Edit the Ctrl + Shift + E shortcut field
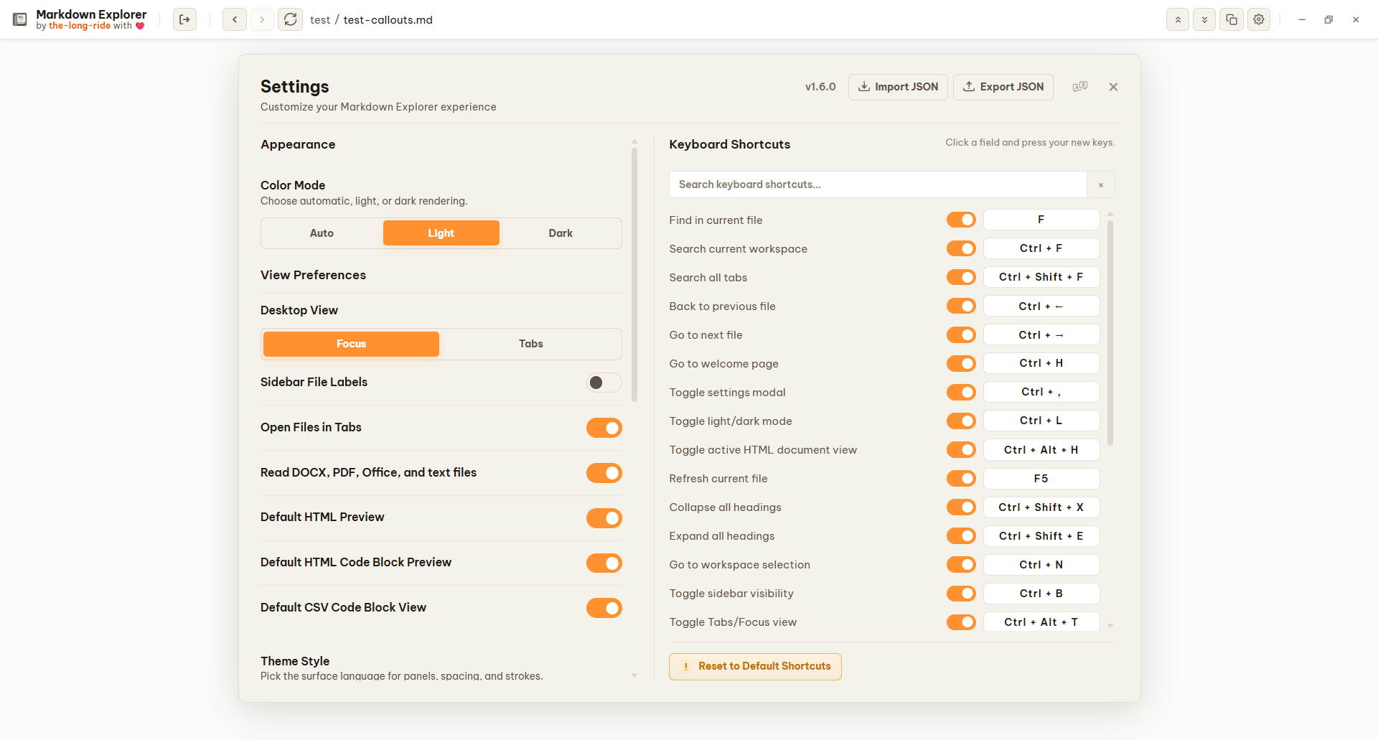Image resolution: width=1378 pixels, height=740 pixels. pyautogui.click(x=1041, y=536)
